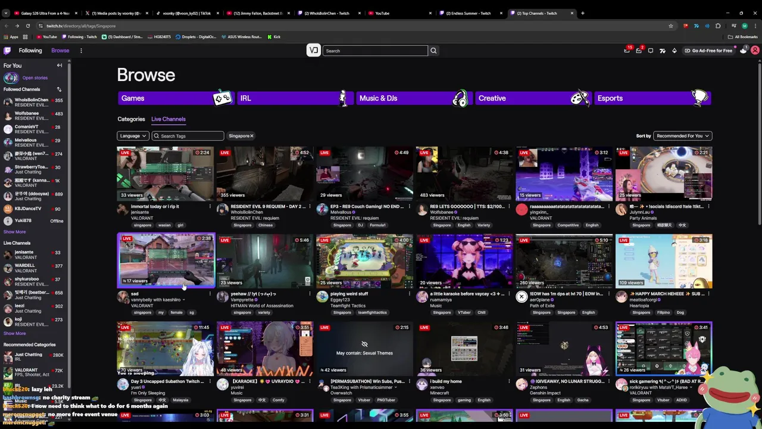The width and height of the screenshot is (762, 429).
Task: Open KBJDanceTV channel in sidebar
Action: point(33,209)
